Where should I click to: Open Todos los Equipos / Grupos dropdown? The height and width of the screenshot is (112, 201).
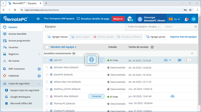[x=143, y=27]
